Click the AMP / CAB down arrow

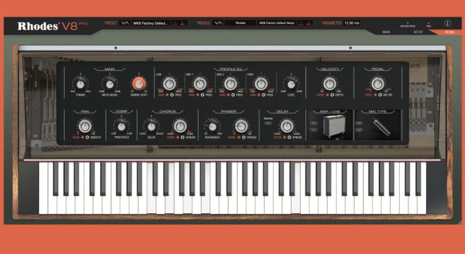click(x=313, y=129)
